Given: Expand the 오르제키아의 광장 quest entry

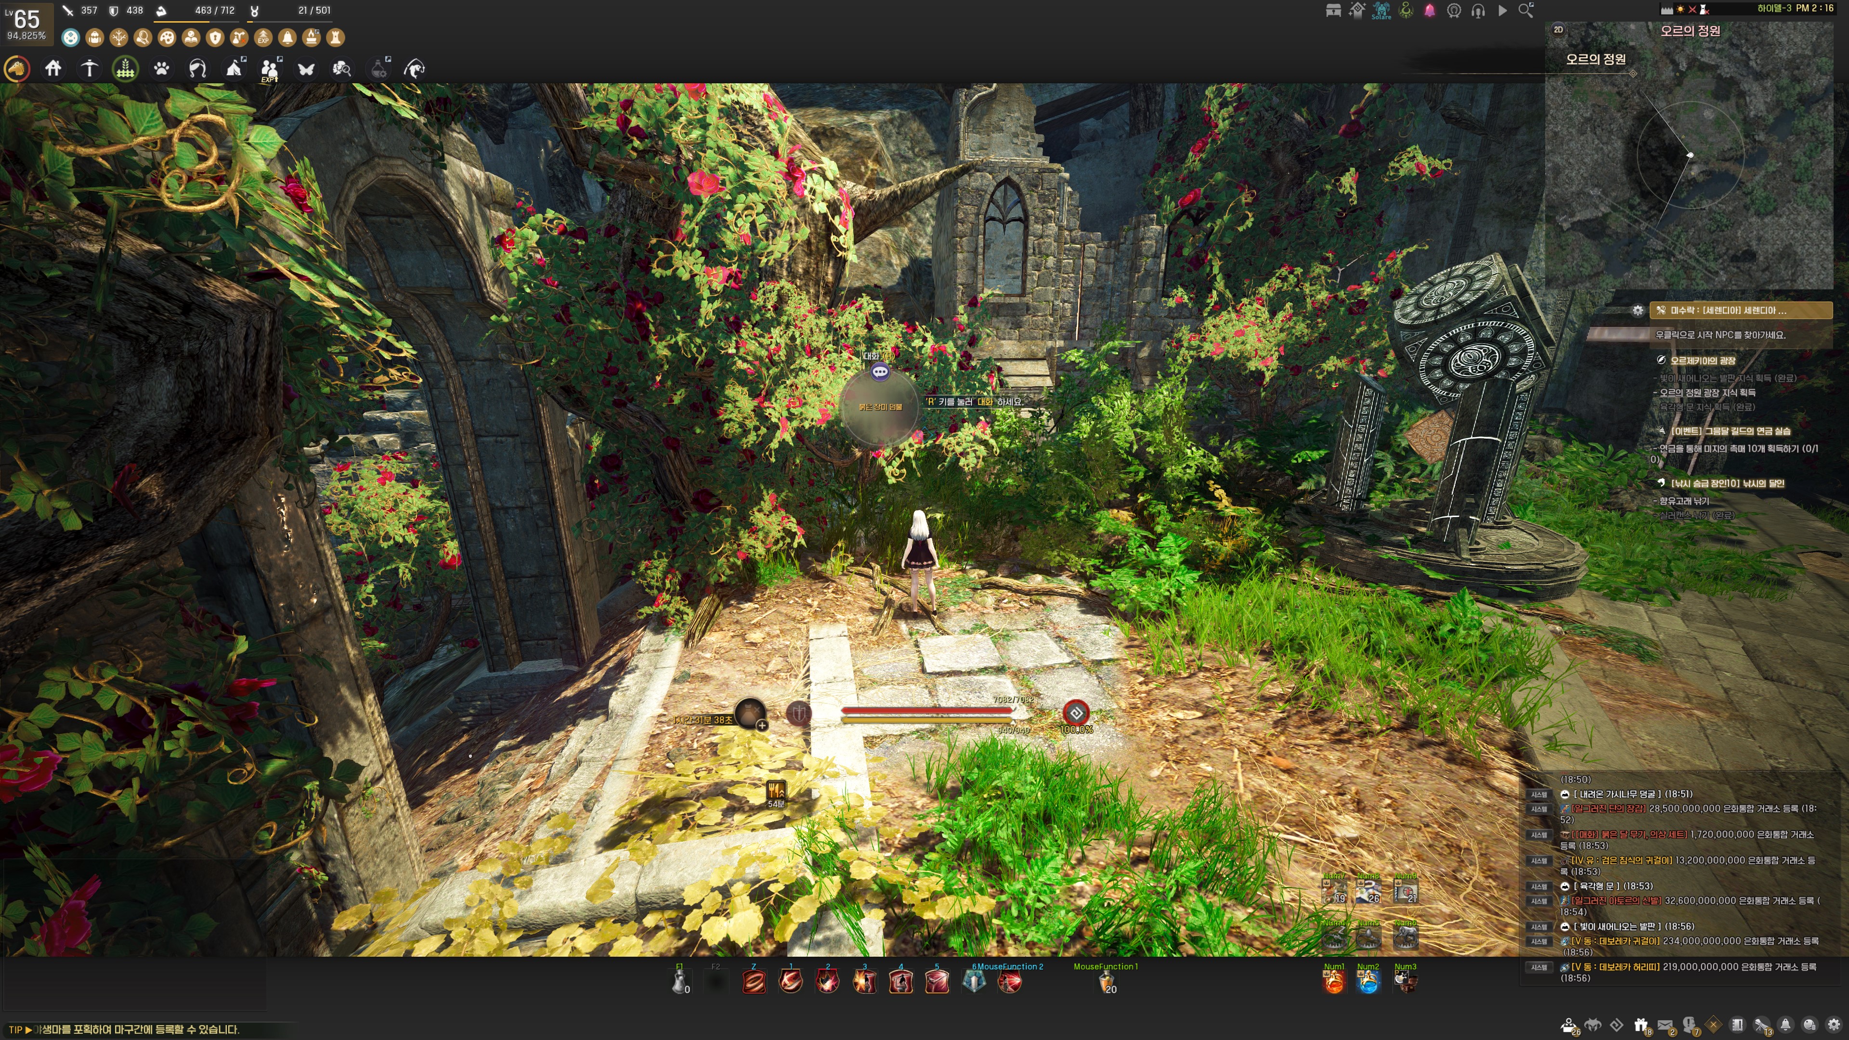Looking at the screenshot, I should coord(1702,360).
